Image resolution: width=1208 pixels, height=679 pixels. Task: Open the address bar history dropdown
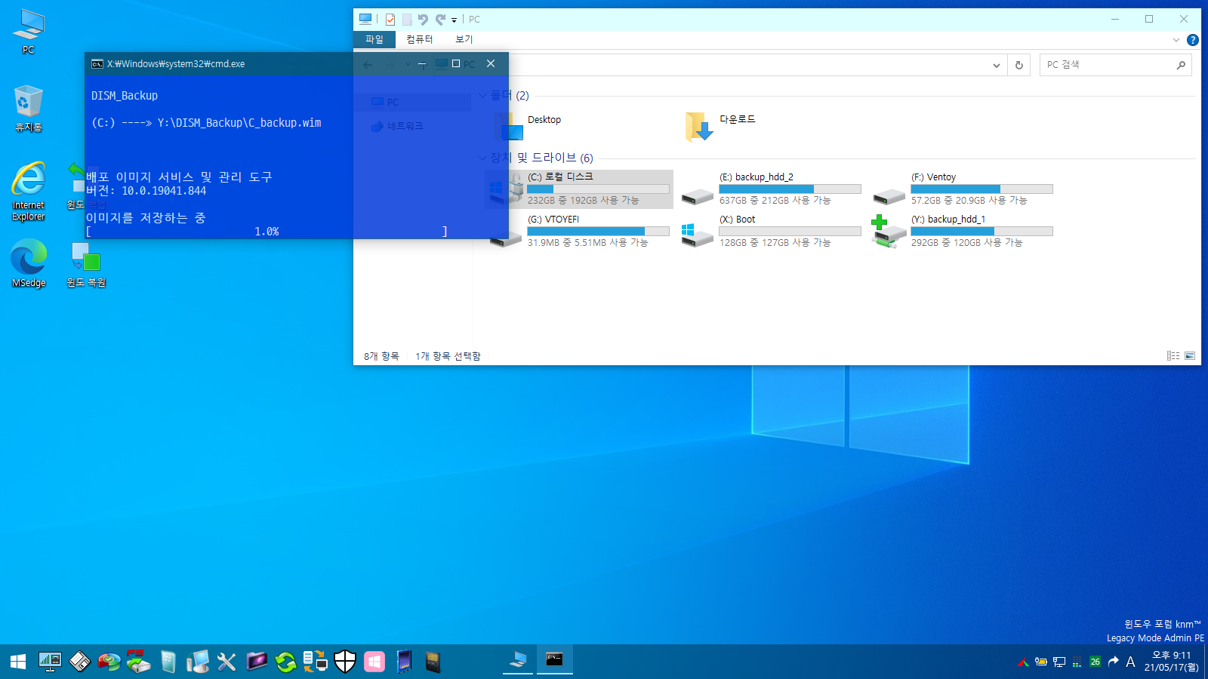[x=997, y=66]
